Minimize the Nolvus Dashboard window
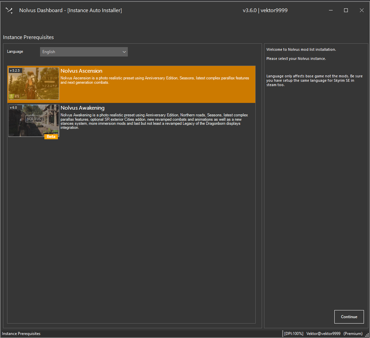Screen dimensions: 370x338 [330, 10]
